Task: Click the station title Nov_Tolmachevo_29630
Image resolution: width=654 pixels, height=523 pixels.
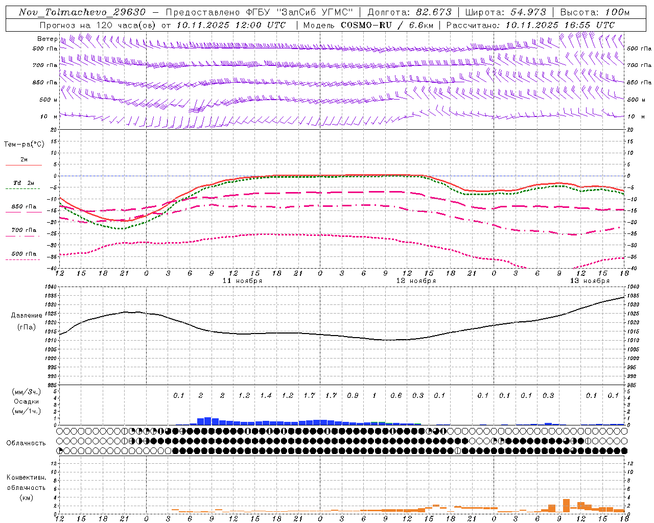Action: [82, 12]
